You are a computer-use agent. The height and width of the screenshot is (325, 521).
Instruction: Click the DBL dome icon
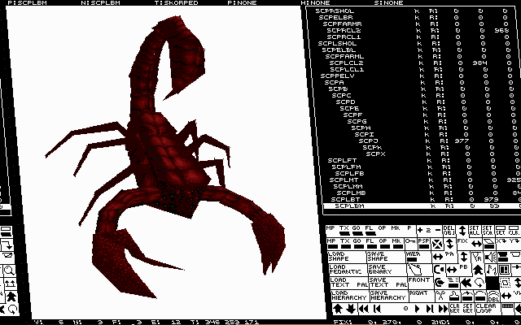tap(493, 295)
